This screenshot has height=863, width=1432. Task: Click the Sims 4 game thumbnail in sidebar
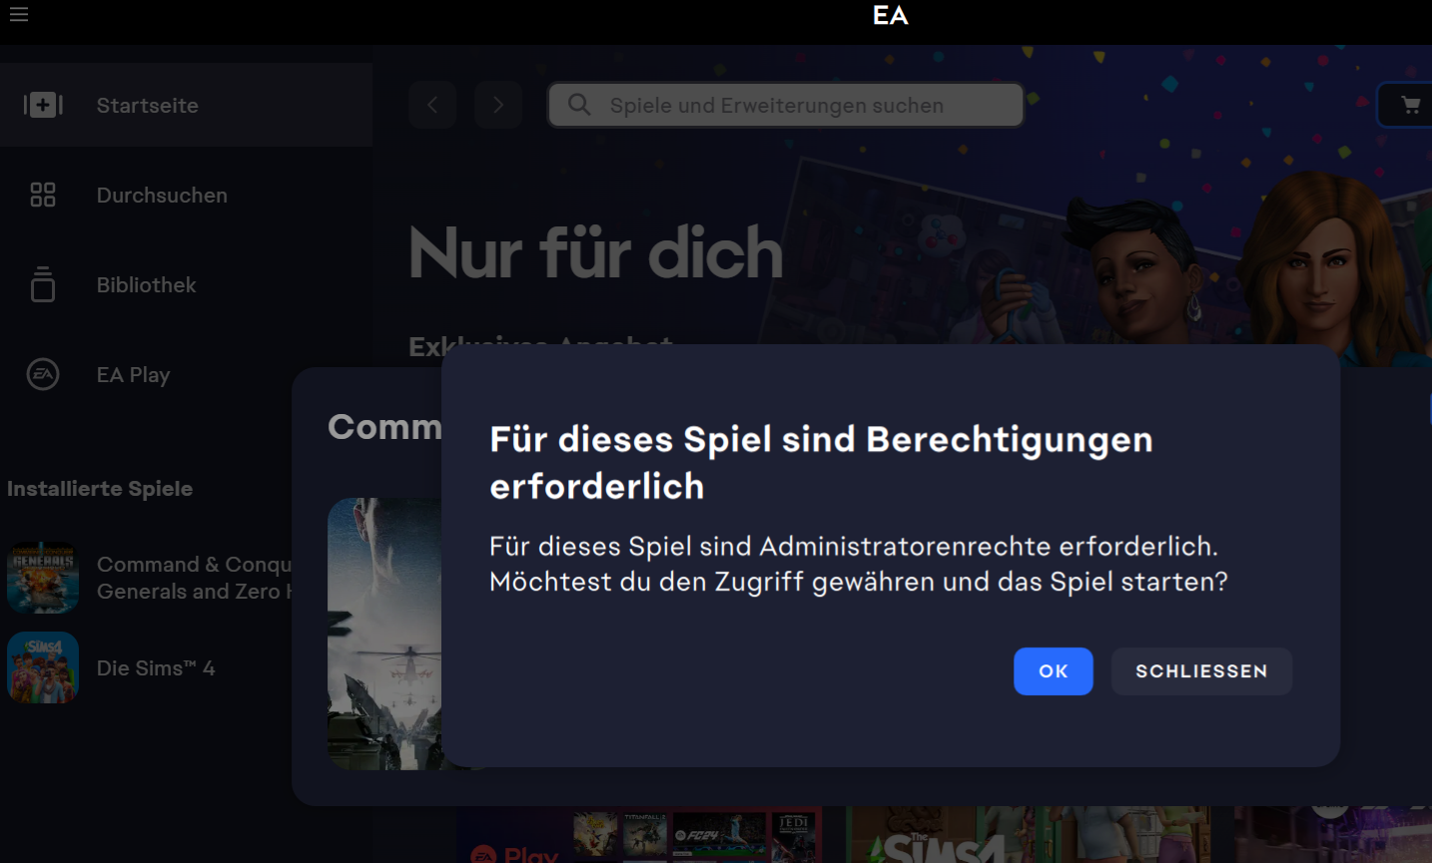point(43,667)
